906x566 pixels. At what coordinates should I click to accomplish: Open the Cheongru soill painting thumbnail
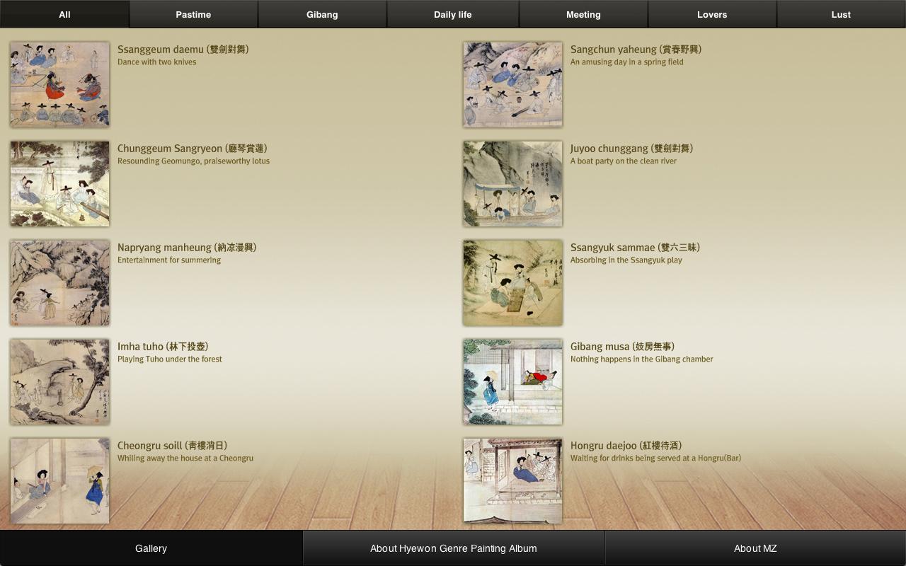(60, 481)
